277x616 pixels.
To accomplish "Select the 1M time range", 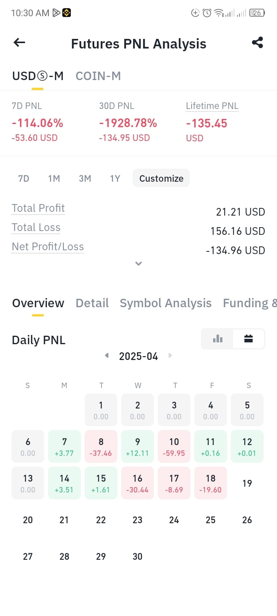I will tap(54, 178).
